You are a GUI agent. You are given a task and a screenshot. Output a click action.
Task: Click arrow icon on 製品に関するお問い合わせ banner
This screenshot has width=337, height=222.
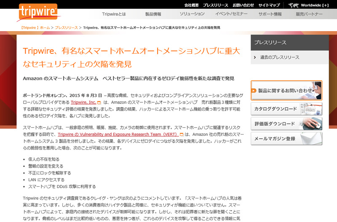point(254,90)
